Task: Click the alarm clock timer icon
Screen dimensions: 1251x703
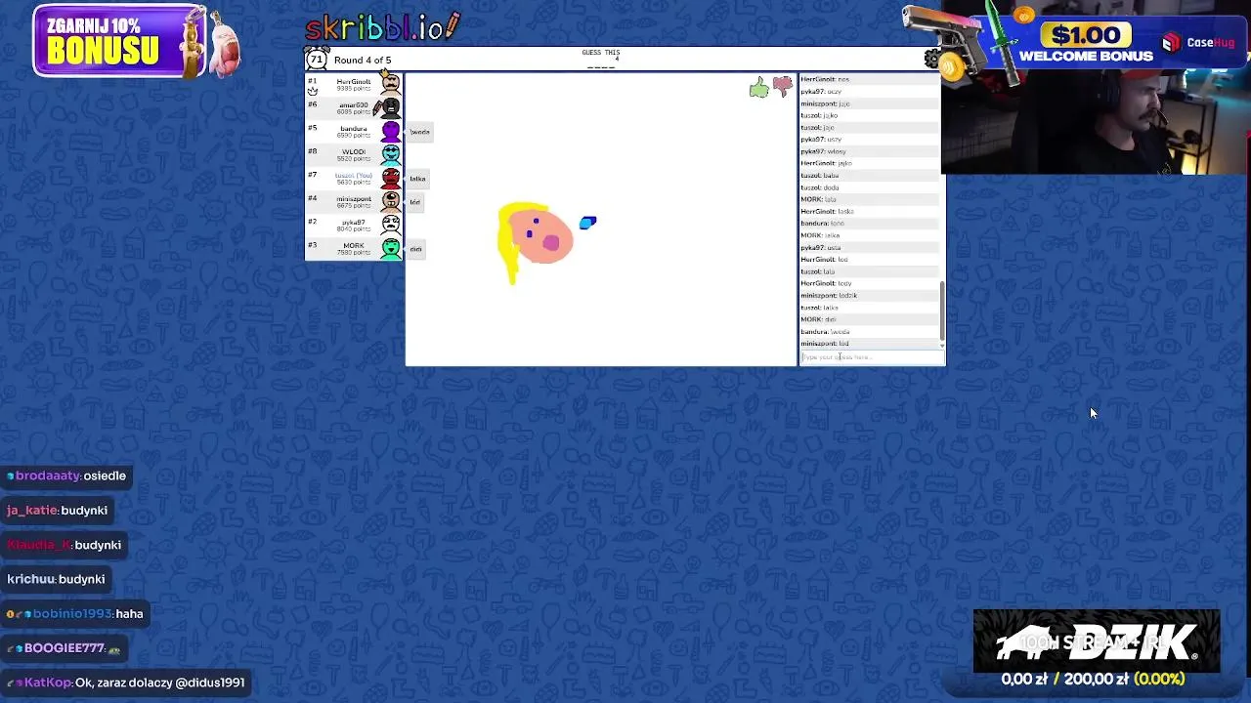Action: click(316, 59)
